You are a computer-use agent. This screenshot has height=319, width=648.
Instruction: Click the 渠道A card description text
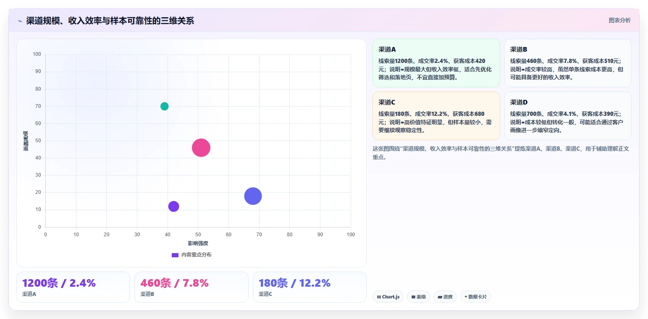435,69
